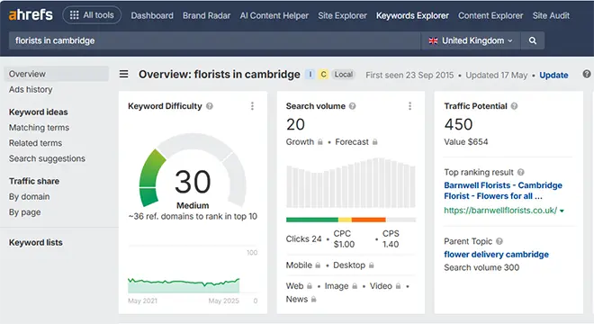
Task: Go to Dashboard
Action: tap(152, 15)
